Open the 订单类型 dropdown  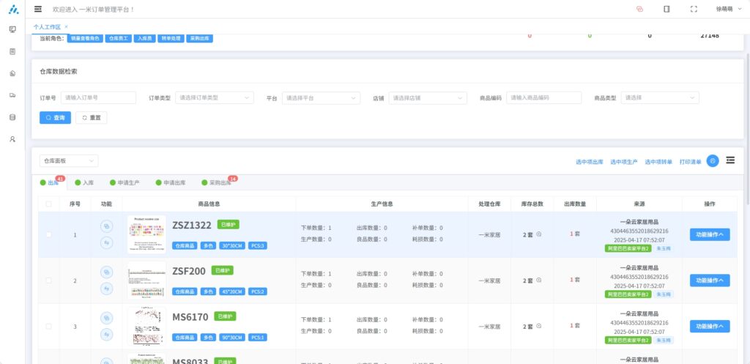tap(214, 97)
